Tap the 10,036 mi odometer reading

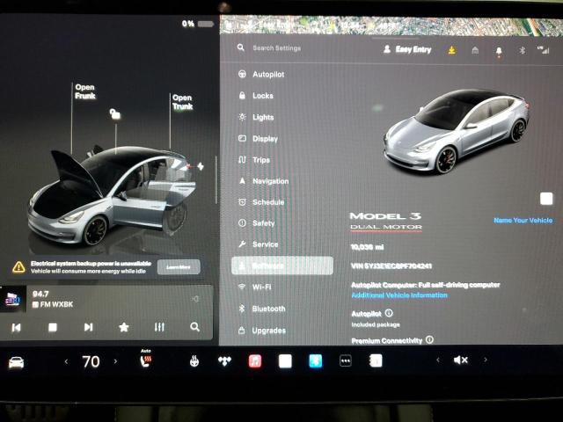(367, 247)
